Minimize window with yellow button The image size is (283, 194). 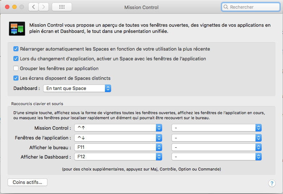click(14, 7)
